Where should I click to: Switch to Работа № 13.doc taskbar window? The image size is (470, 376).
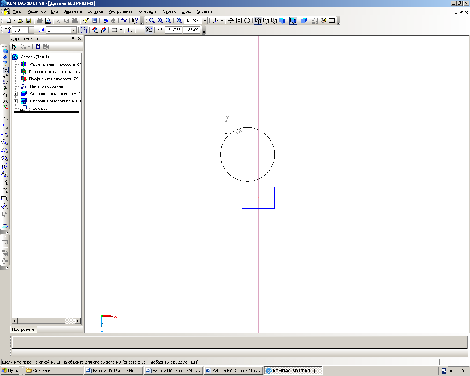point(234,370)
